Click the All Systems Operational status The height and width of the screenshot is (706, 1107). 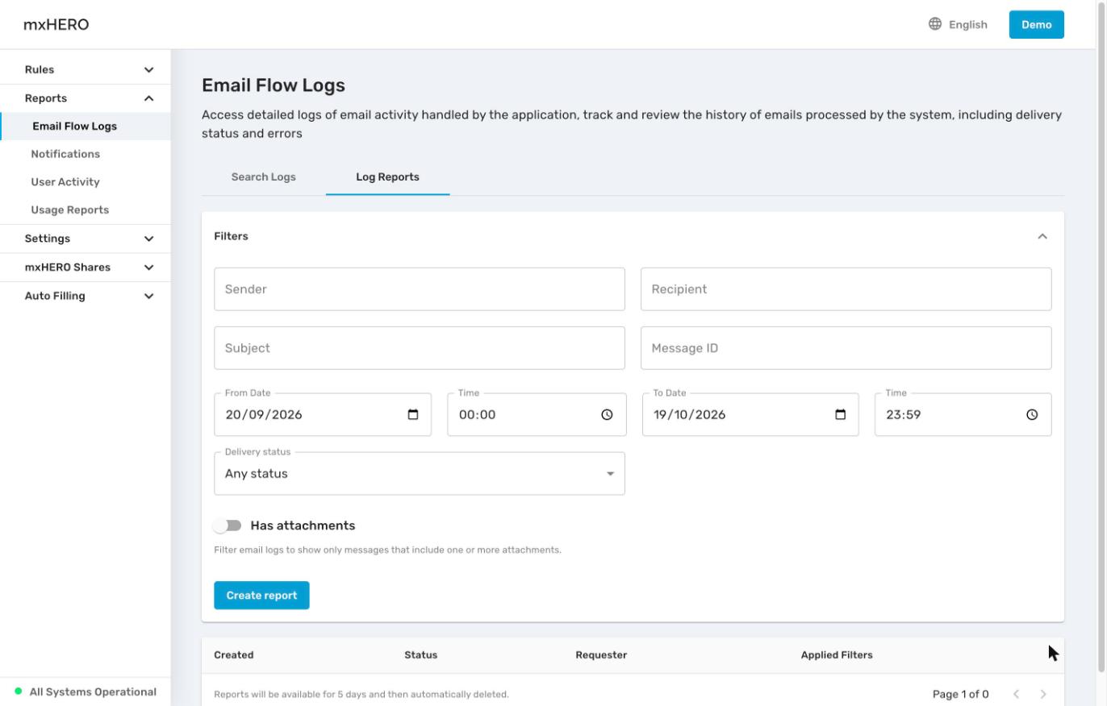point(86,692)
